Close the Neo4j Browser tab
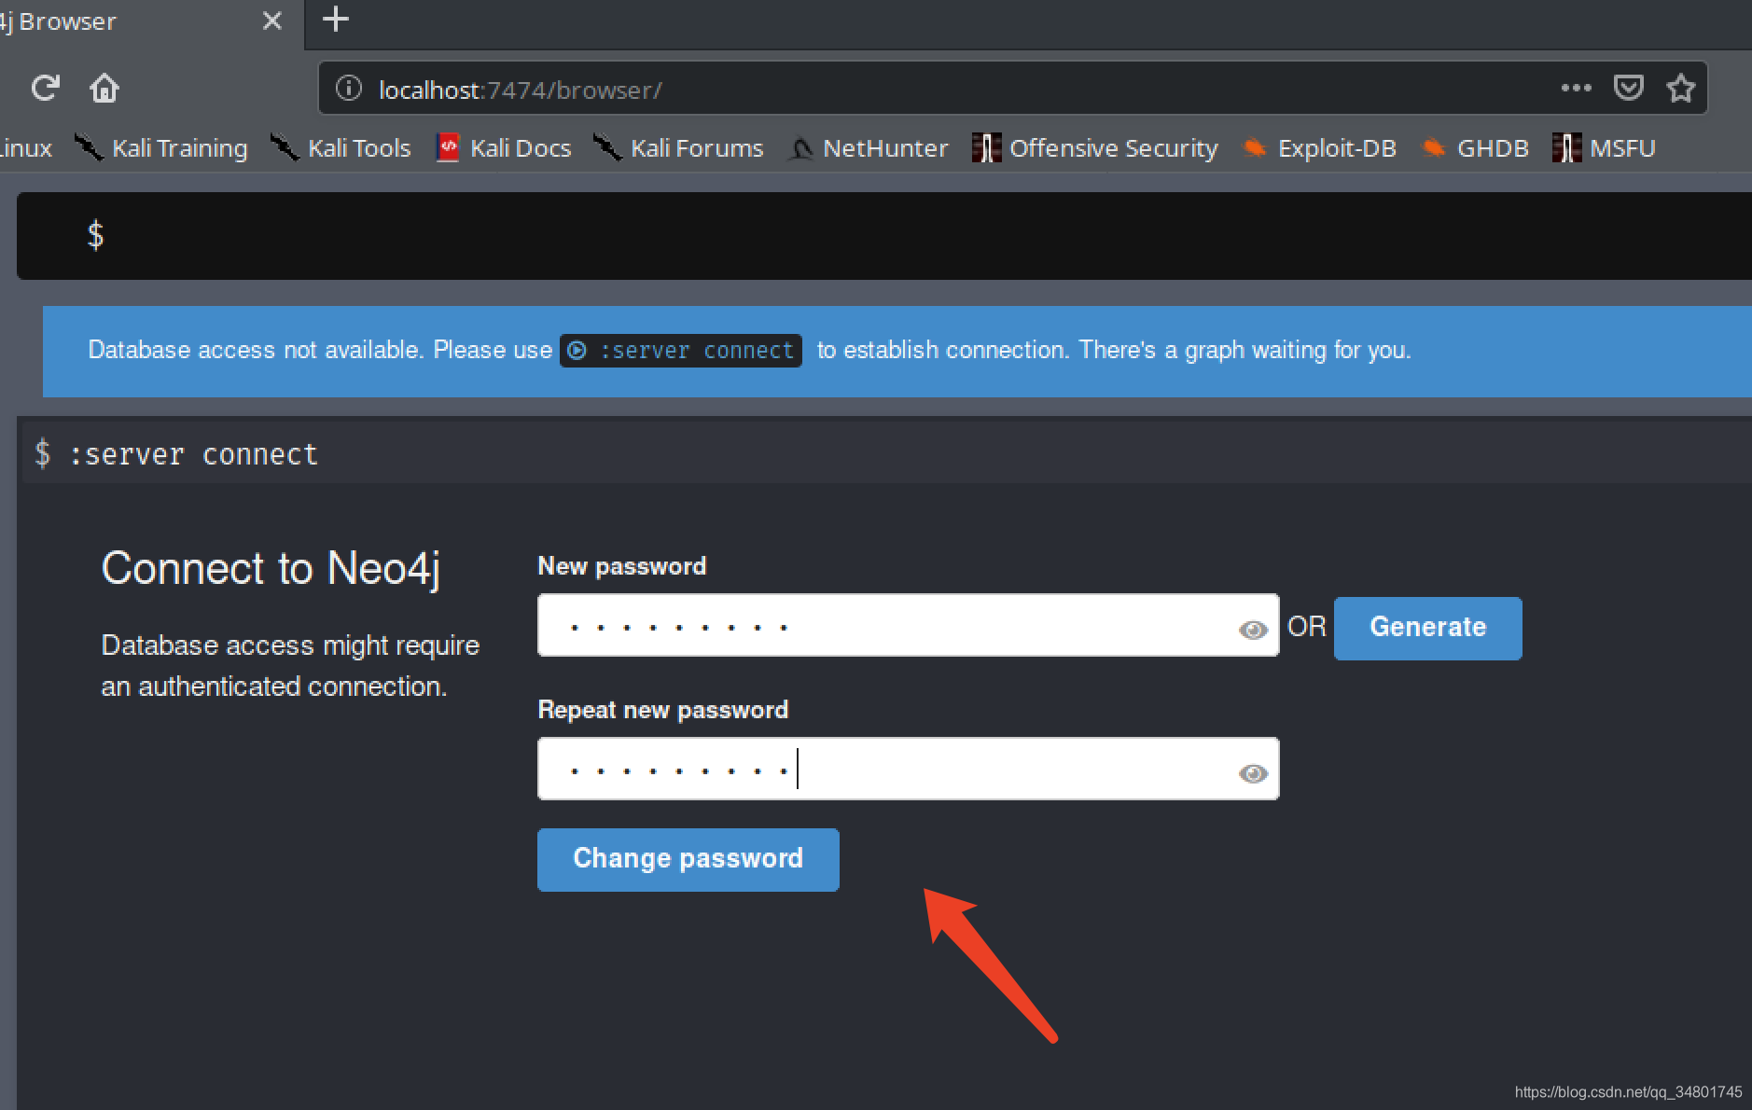 pos(272,21)
